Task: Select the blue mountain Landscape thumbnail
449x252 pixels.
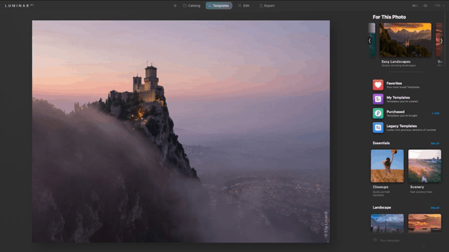Action: pos(387,223)
